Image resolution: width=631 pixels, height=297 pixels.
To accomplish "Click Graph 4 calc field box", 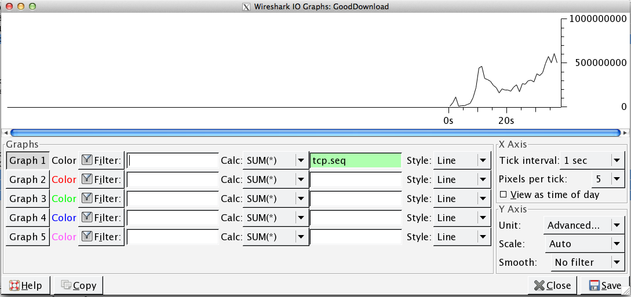I will [x=356, y=218].
